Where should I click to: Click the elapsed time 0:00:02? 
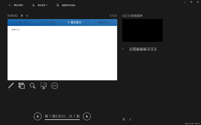click(13, 16)
